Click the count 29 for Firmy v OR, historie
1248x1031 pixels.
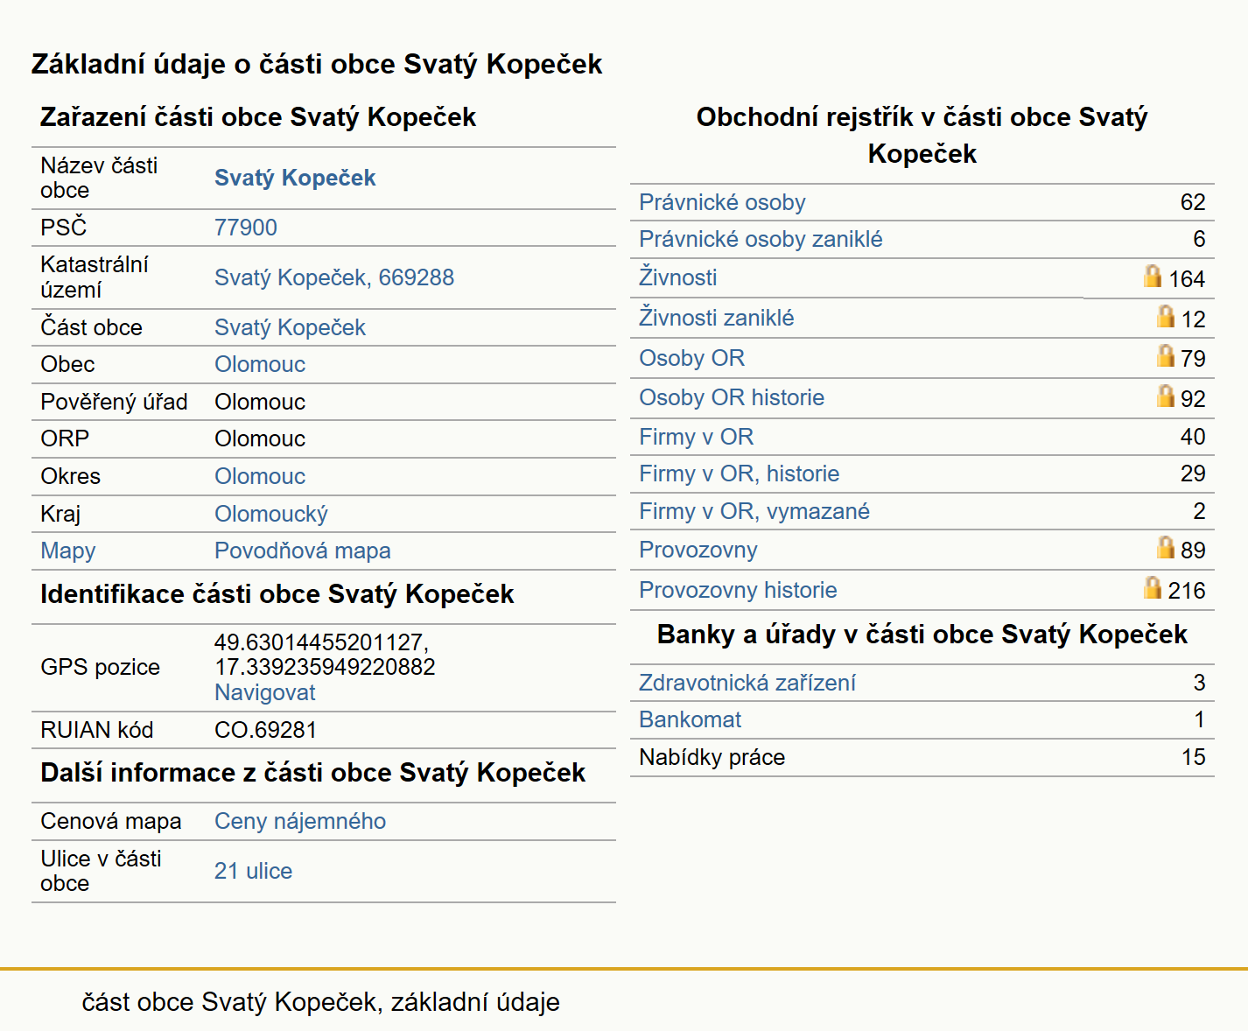(x=1193, y=473)
